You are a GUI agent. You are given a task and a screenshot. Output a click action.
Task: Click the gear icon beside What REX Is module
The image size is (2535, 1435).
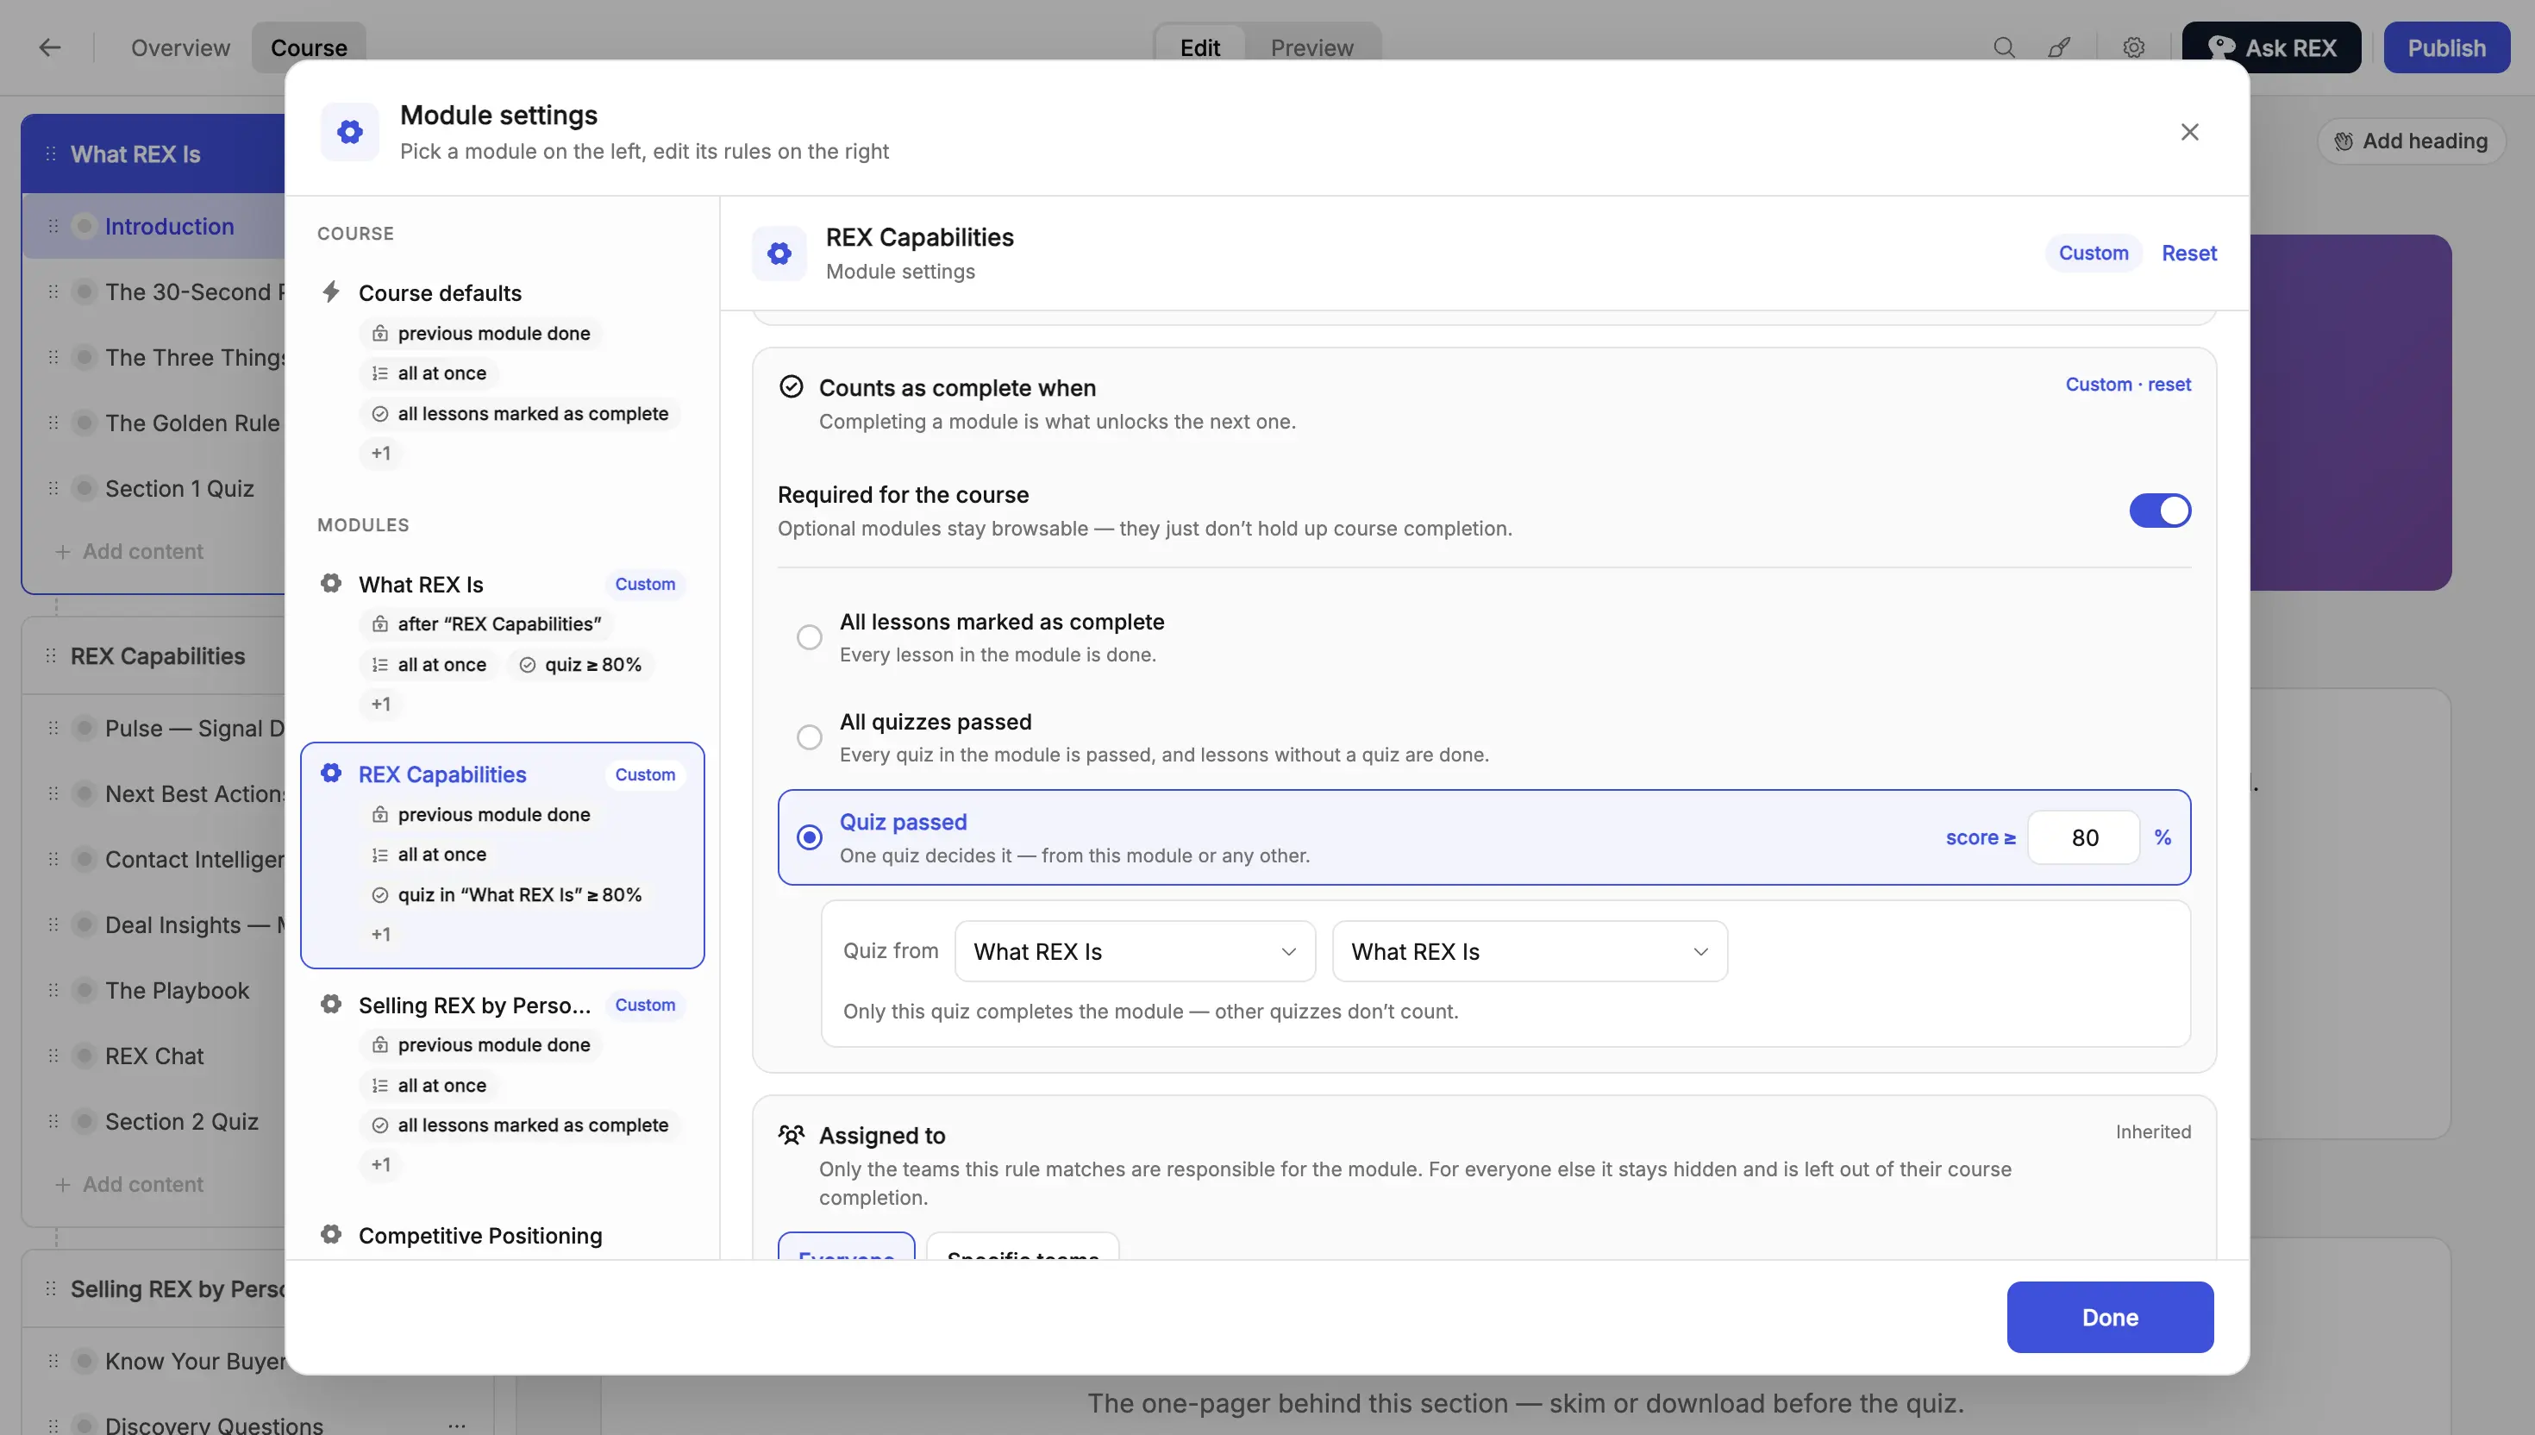click(331, 584)
